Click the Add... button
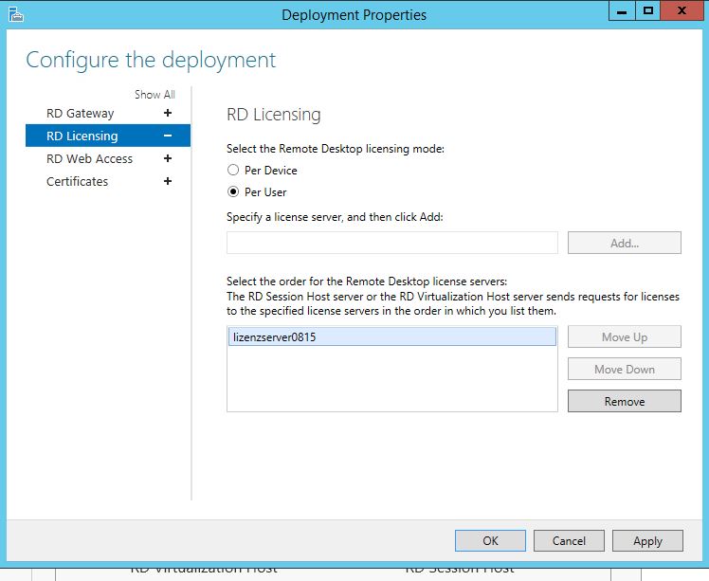Image resolution: width=709 pixels, height=581 pixels. tap(625, 243)
